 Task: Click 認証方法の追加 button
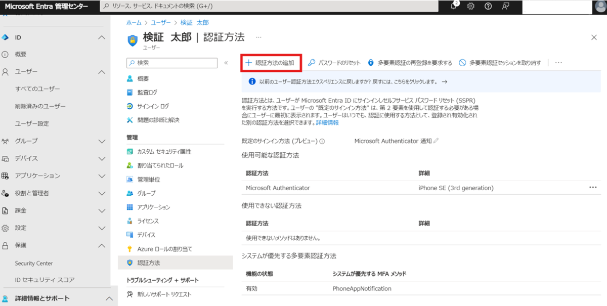pyautogui.click(x=270, y=63)
